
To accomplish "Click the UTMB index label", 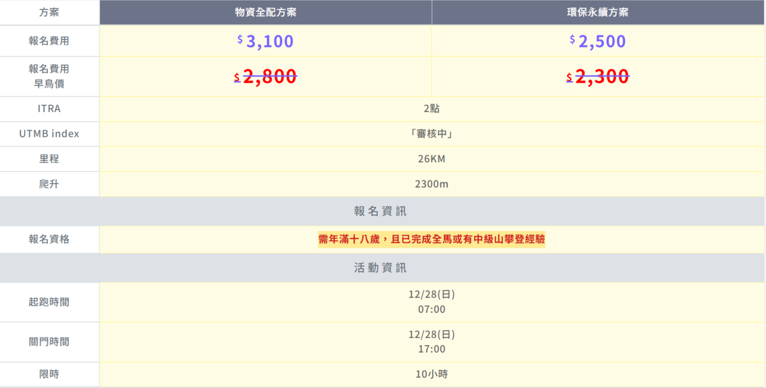I will [x=49, y=134].
